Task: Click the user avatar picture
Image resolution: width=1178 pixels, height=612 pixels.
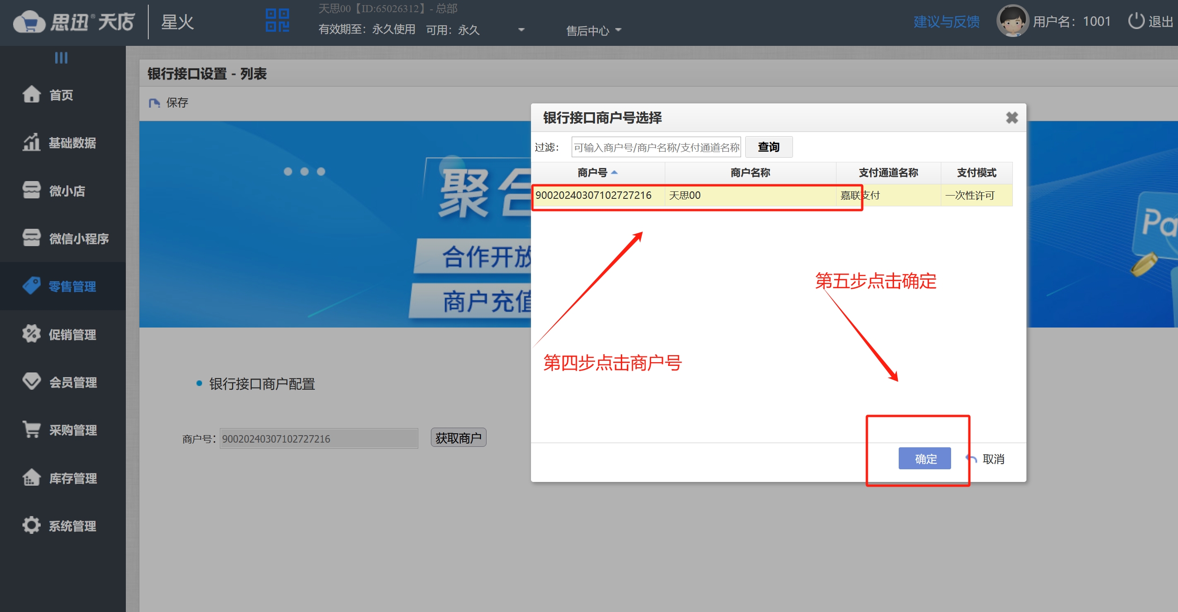Action: [1012, 21]
